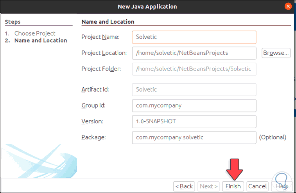Screen dimensions: 296x193
Task: Click the Version field showing 1.0-SNAPSHOT
Action: [x=194, y=121]
